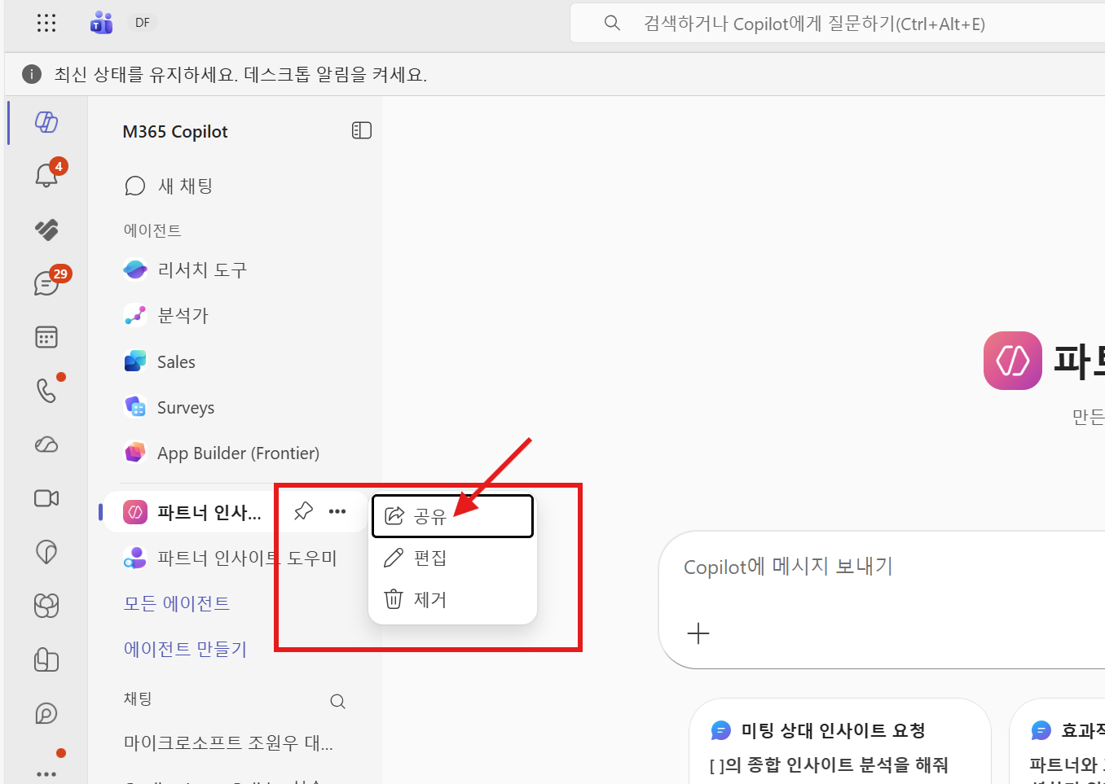Click the 에이전트 만들기 link
1105x784 pixels.
pyautogui.click(x=185, y=649)
